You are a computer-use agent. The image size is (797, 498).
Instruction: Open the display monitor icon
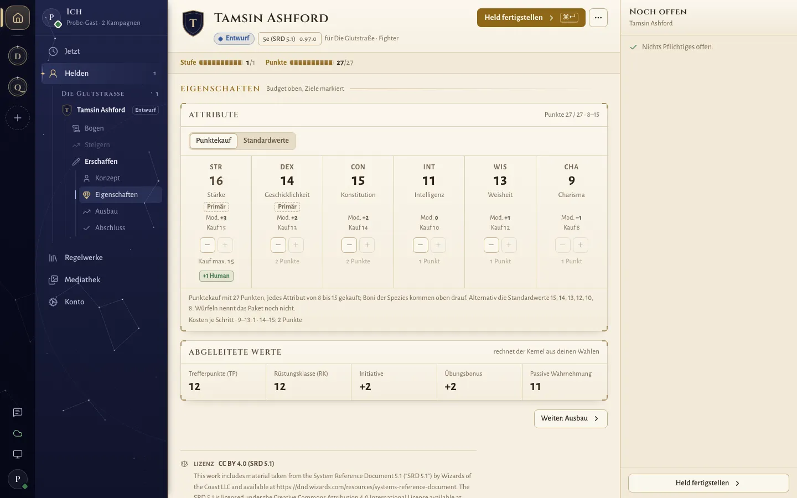(x=18, y=454)
